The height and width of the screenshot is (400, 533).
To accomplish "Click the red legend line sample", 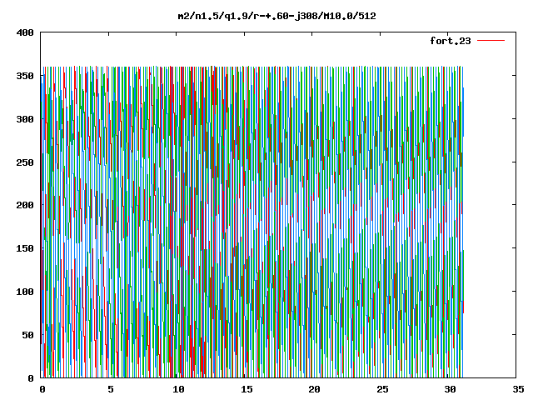I will pyautogui.click(x=491, y=41).
